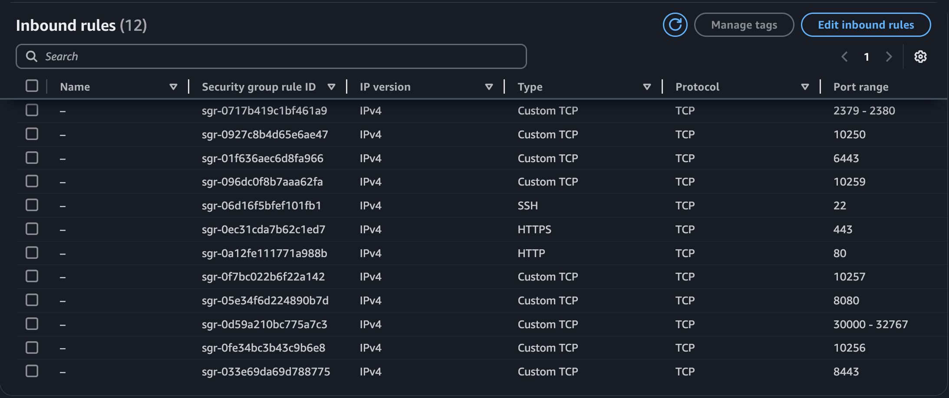949x398 pixels.
Task: Select page number 1
Action: tap(867, 57)
